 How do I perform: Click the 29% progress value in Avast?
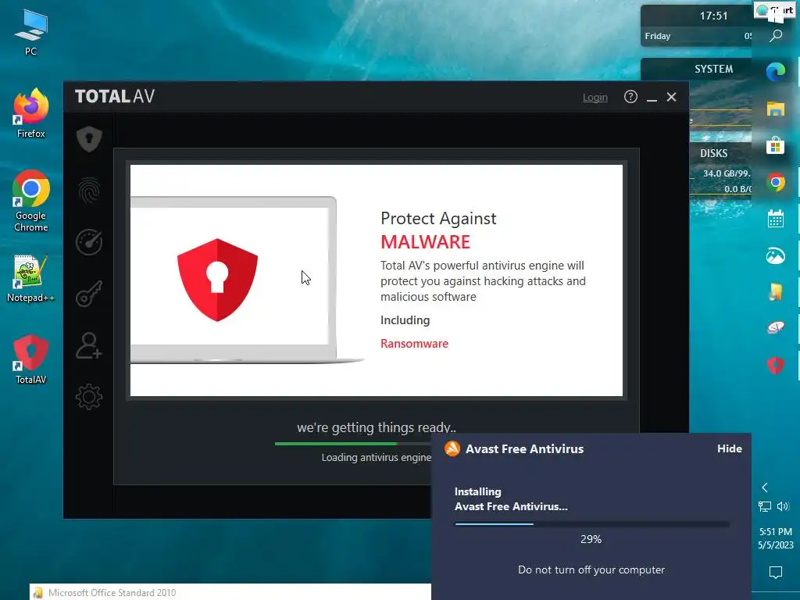click(x=591, y=539)
